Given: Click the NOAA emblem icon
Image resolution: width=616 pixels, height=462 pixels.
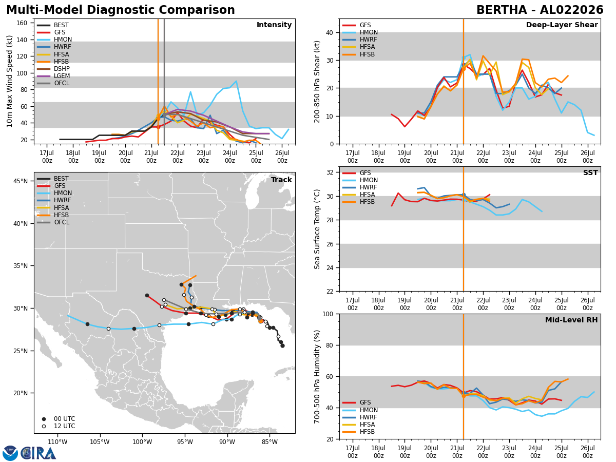Looking at the screenshot, I should pyautogui.click(x=10, y=453).
